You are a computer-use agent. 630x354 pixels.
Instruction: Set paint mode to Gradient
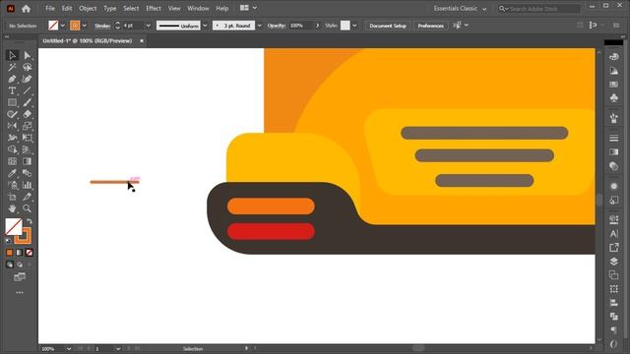pos(20,253)
